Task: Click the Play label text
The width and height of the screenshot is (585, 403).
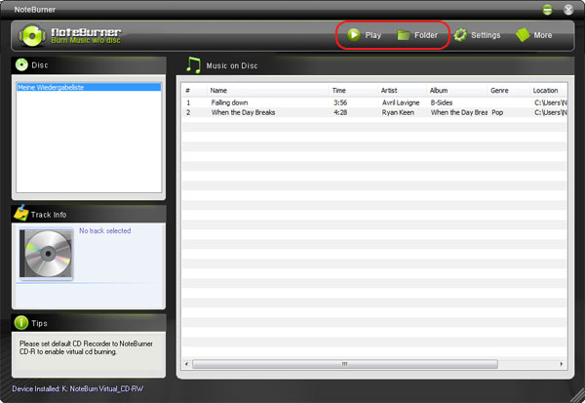Action: click(372, 35)
